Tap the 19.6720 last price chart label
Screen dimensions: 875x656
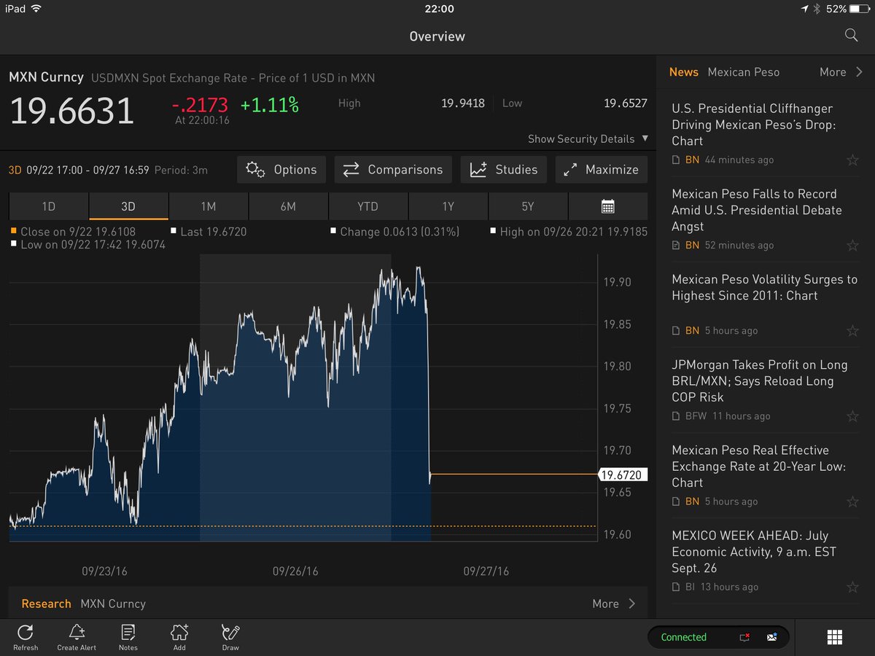(623, 475)
